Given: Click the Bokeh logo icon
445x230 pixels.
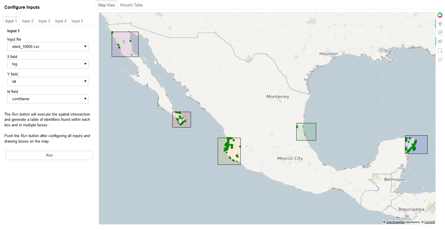Looking at the screenshot, I should (440, 15).
